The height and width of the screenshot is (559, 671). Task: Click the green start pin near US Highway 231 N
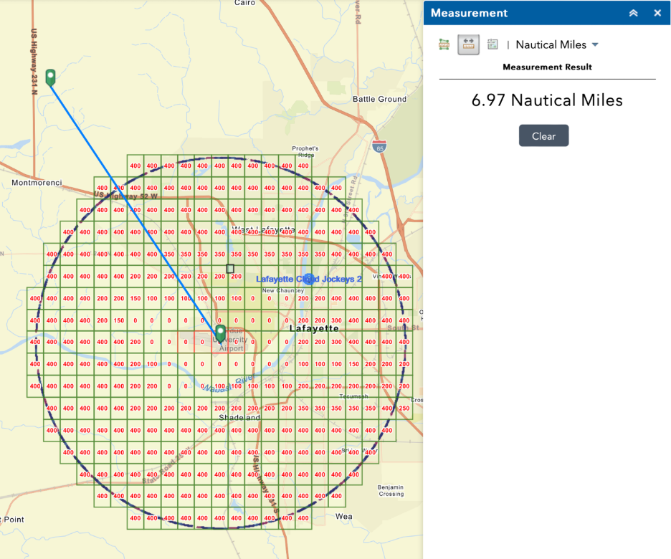[50, 77]
